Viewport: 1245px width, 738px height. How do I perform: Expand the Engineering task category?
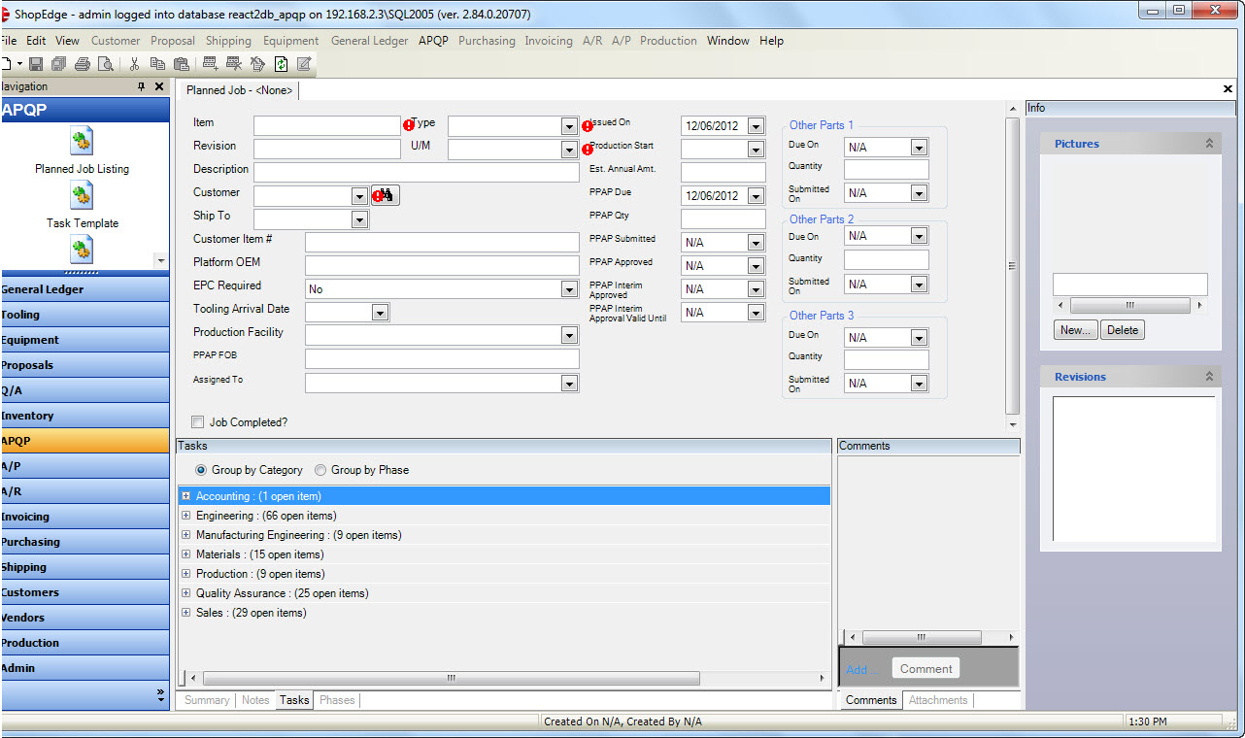click(x=186, y=516)
